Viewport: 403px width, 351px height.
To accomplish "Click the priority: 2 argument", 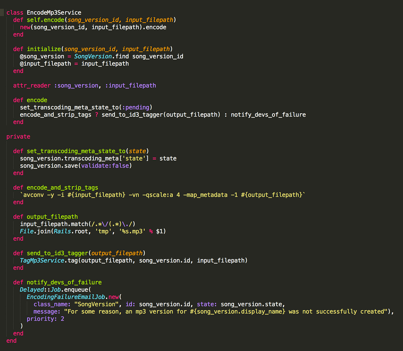I will click(45, 319).
